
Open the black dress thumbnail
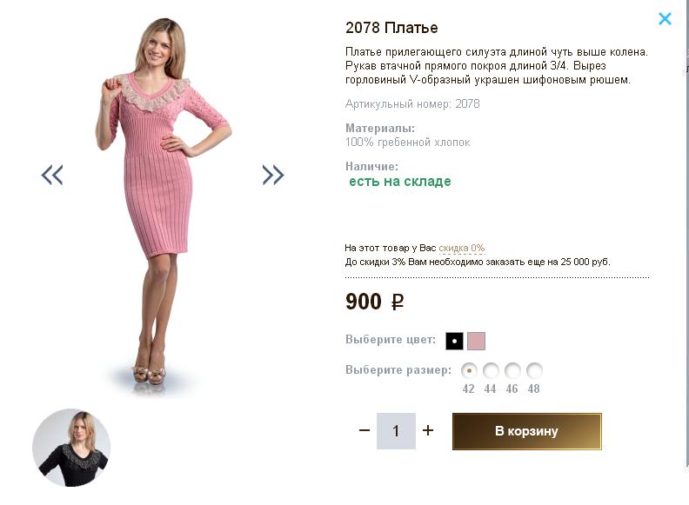pyautogui.click(x=71, y=448)
